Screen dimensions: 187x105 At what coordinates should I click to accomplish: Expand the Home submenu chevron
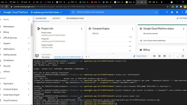pyautogui.click(x=29, y=19)
